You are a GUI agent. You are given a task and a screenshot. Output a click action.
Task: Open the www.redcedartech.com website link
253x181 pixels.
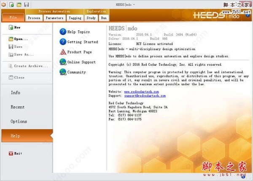click(x=141, y=92)
